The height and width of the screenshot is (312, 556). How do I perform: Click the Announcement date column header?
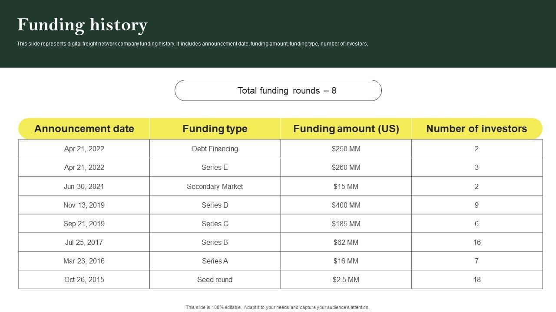coord(84,129)
